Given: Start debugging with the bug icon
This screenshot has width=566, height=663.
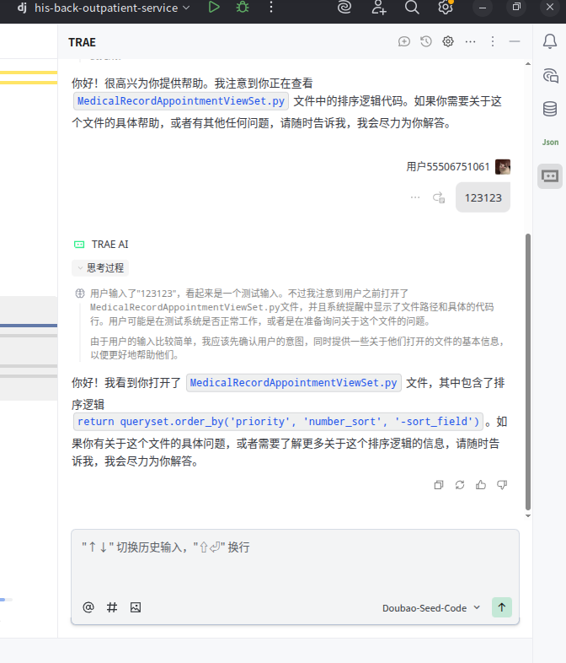Looking at the screenshot, I should [243, 8].
